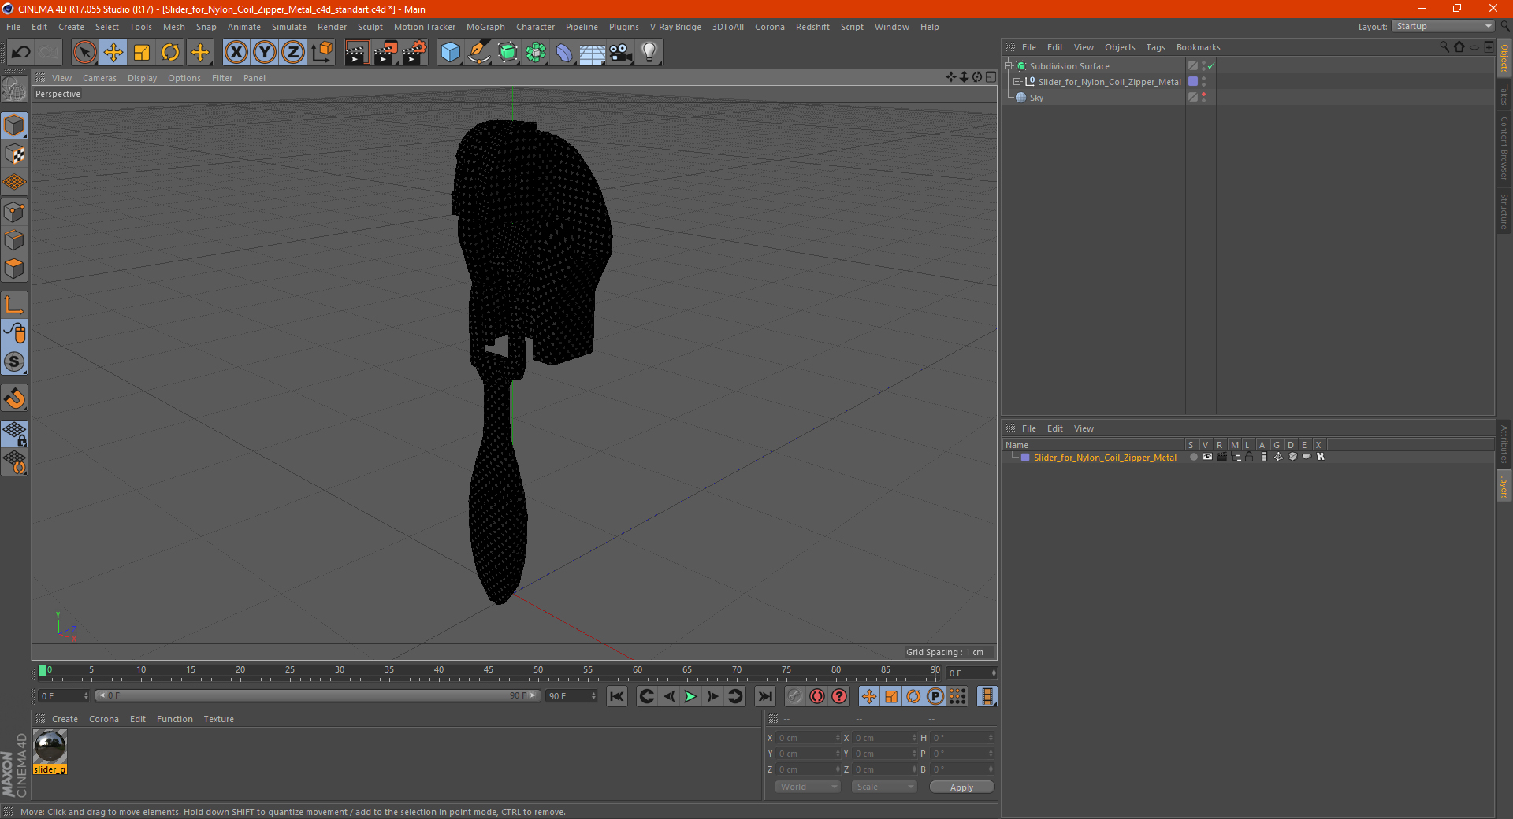Open Edit Render Settings icon

point(414,53)
